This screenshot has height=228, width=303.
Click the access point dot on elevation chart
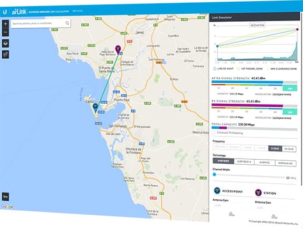pos(217,46)
